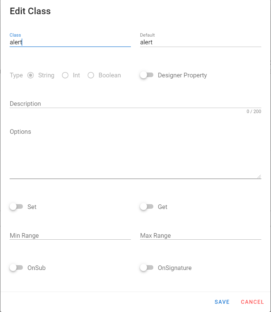Focus the Min Range field
This screenshot has height=312, width=271.
[x=70, y=236]
